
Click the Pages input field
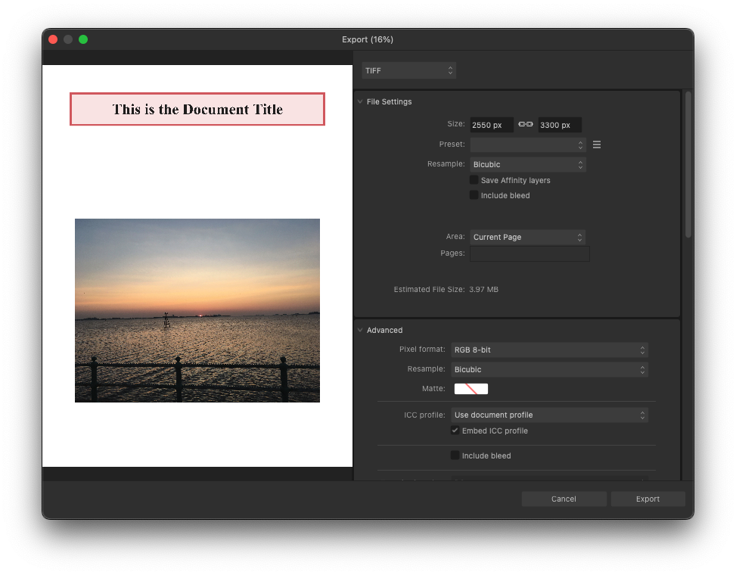pos(529,253)
